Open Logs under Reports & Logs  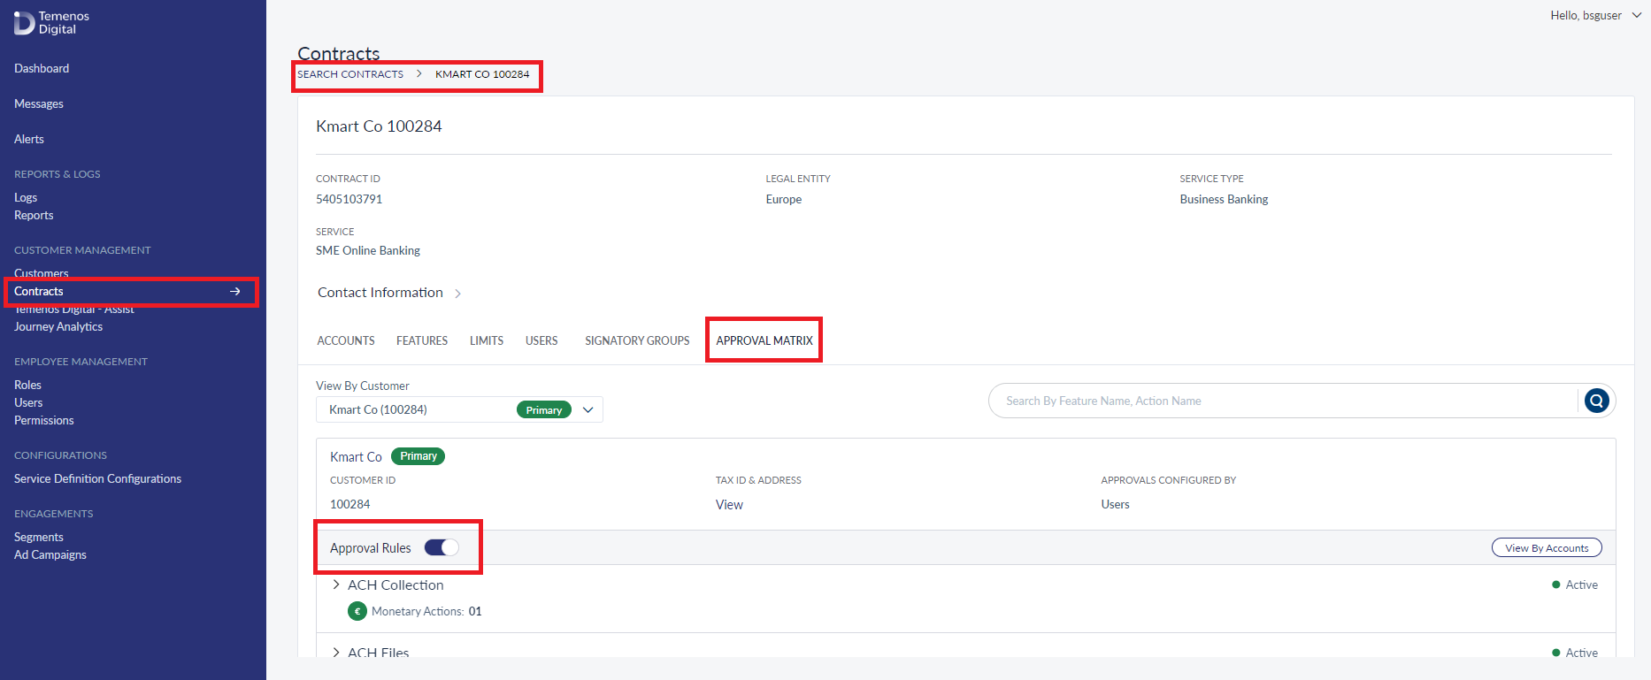click(x=26, y=197)
